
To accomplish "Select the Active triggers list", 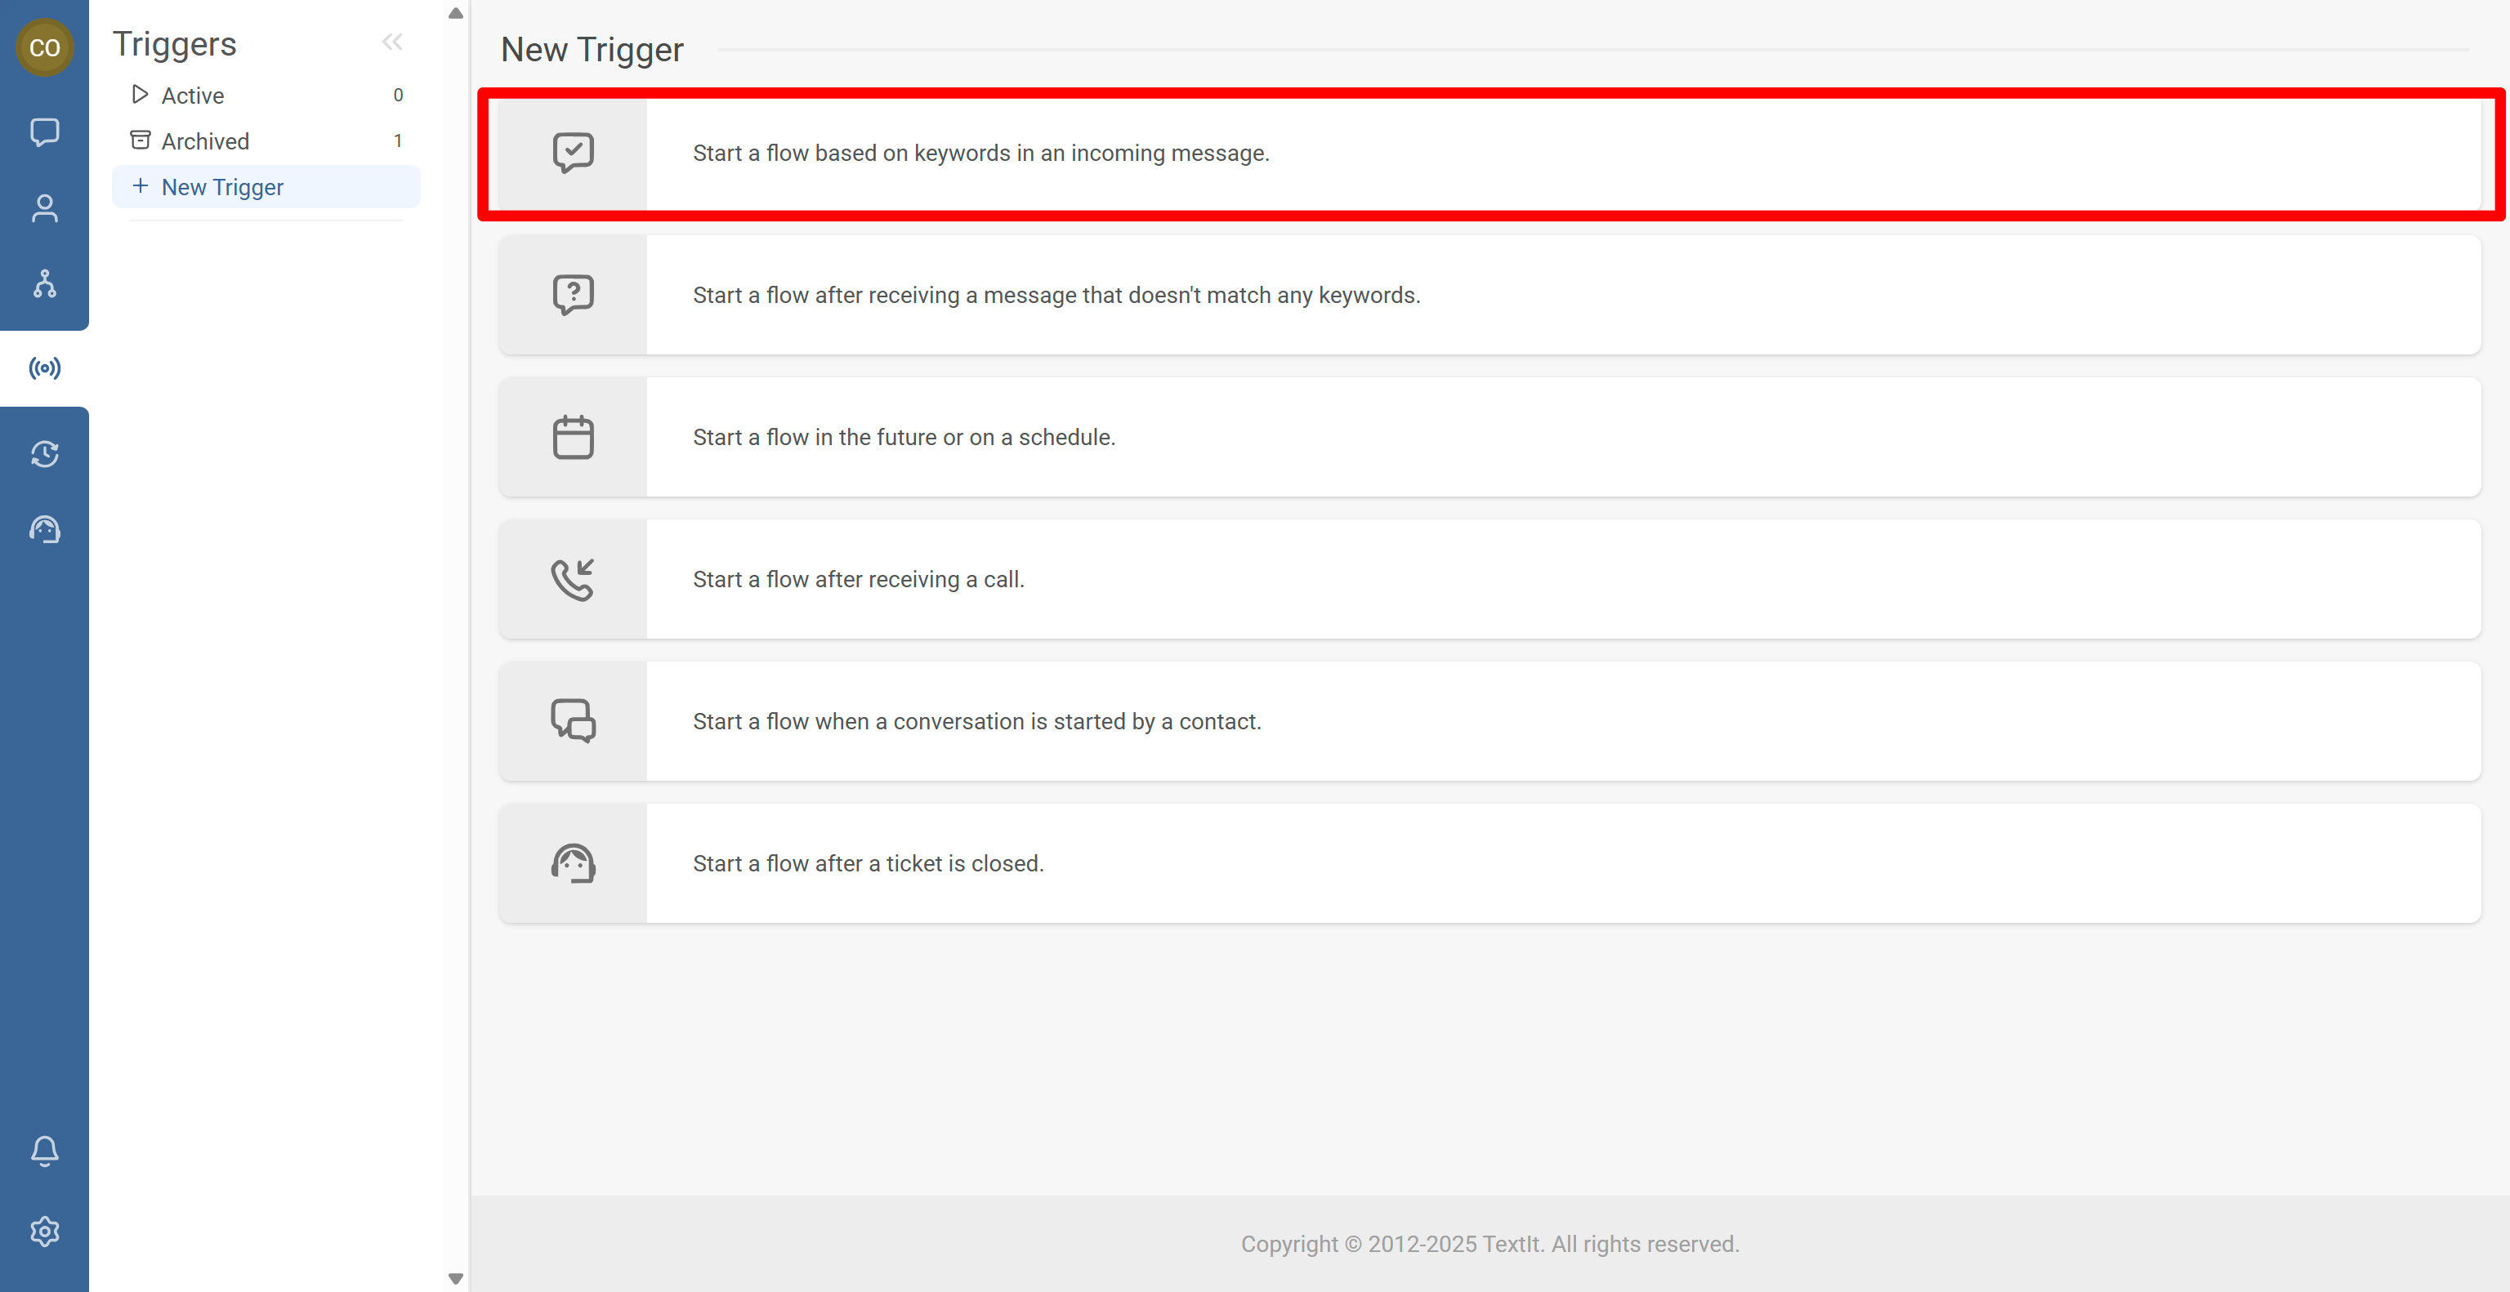I will tap(192, 95).
